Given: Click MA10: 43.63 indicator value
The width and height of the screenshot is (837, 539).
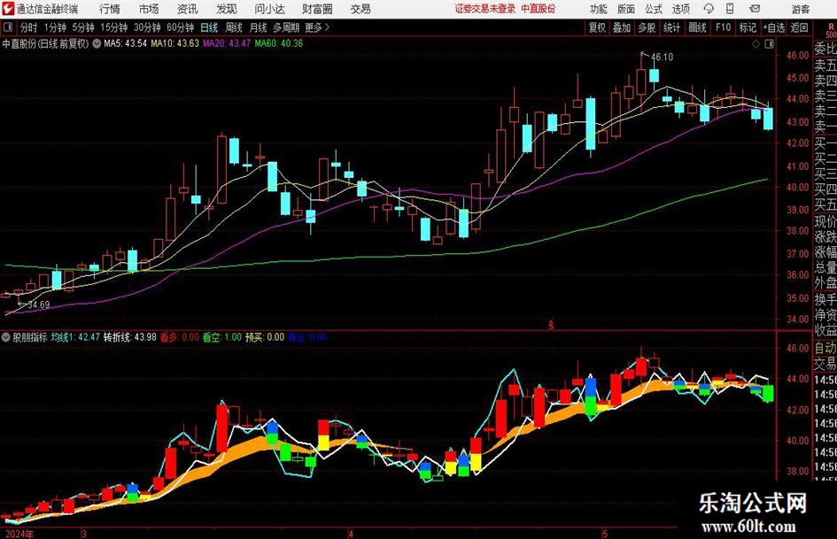Looking at the screenshot, I should click(175, 43).
